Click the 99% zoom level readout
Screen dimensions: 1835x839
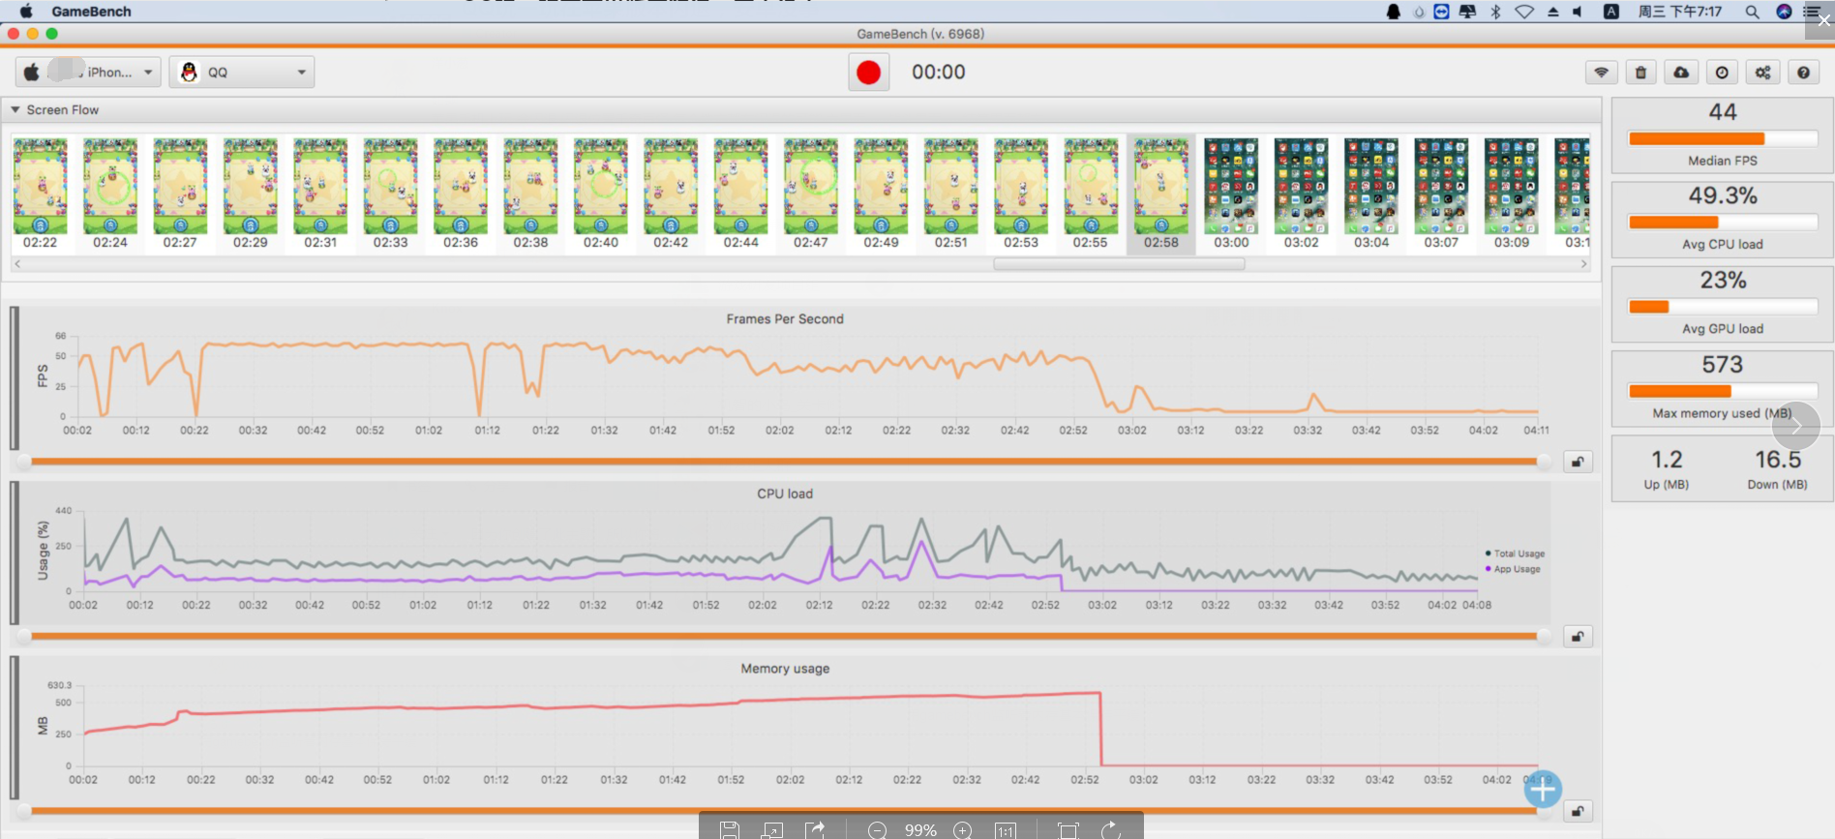click(920, 830)
